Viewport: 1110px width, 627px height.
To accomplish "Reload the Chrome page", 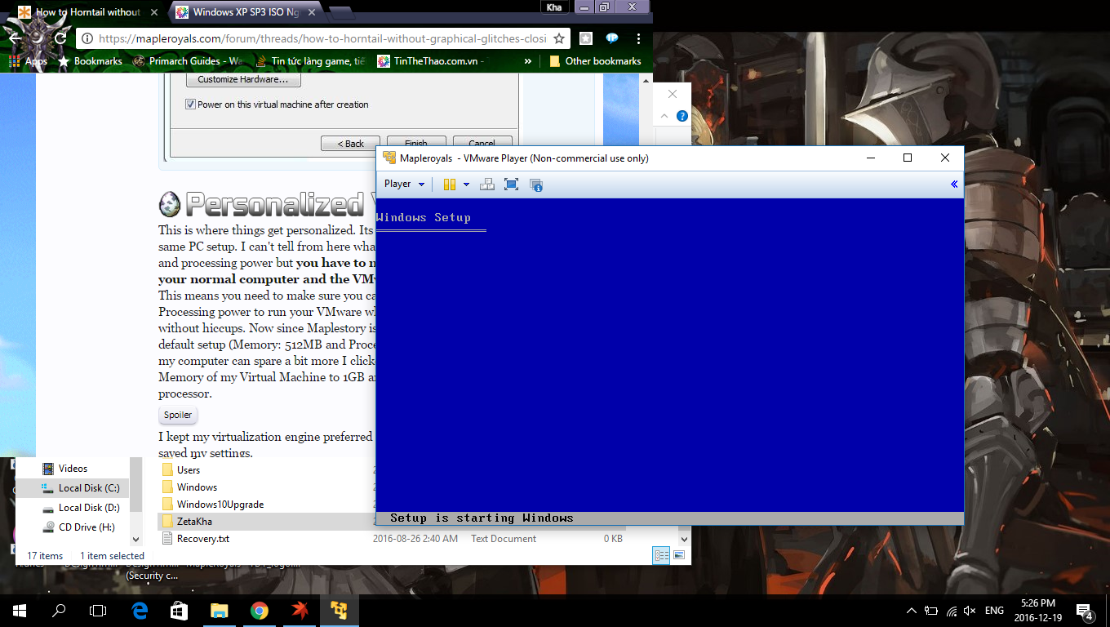I will tap(60, 38).
